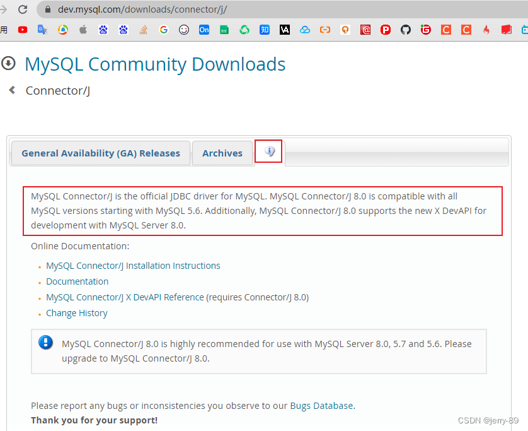Viewport: 528px width, 431px height.
Task: Click the 'Connector/J' page subtitle
Action: [58, 91]
